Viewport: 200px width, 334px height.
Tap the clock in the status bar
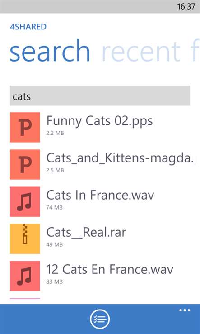186,7
